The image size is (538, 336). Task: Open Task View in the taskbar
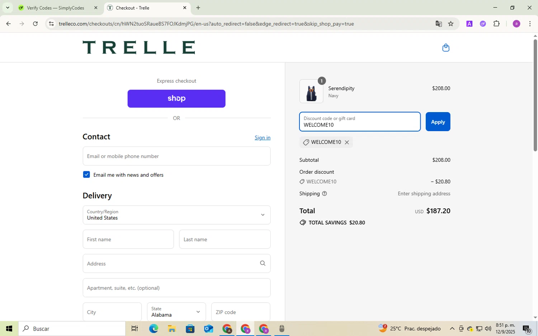134,328
